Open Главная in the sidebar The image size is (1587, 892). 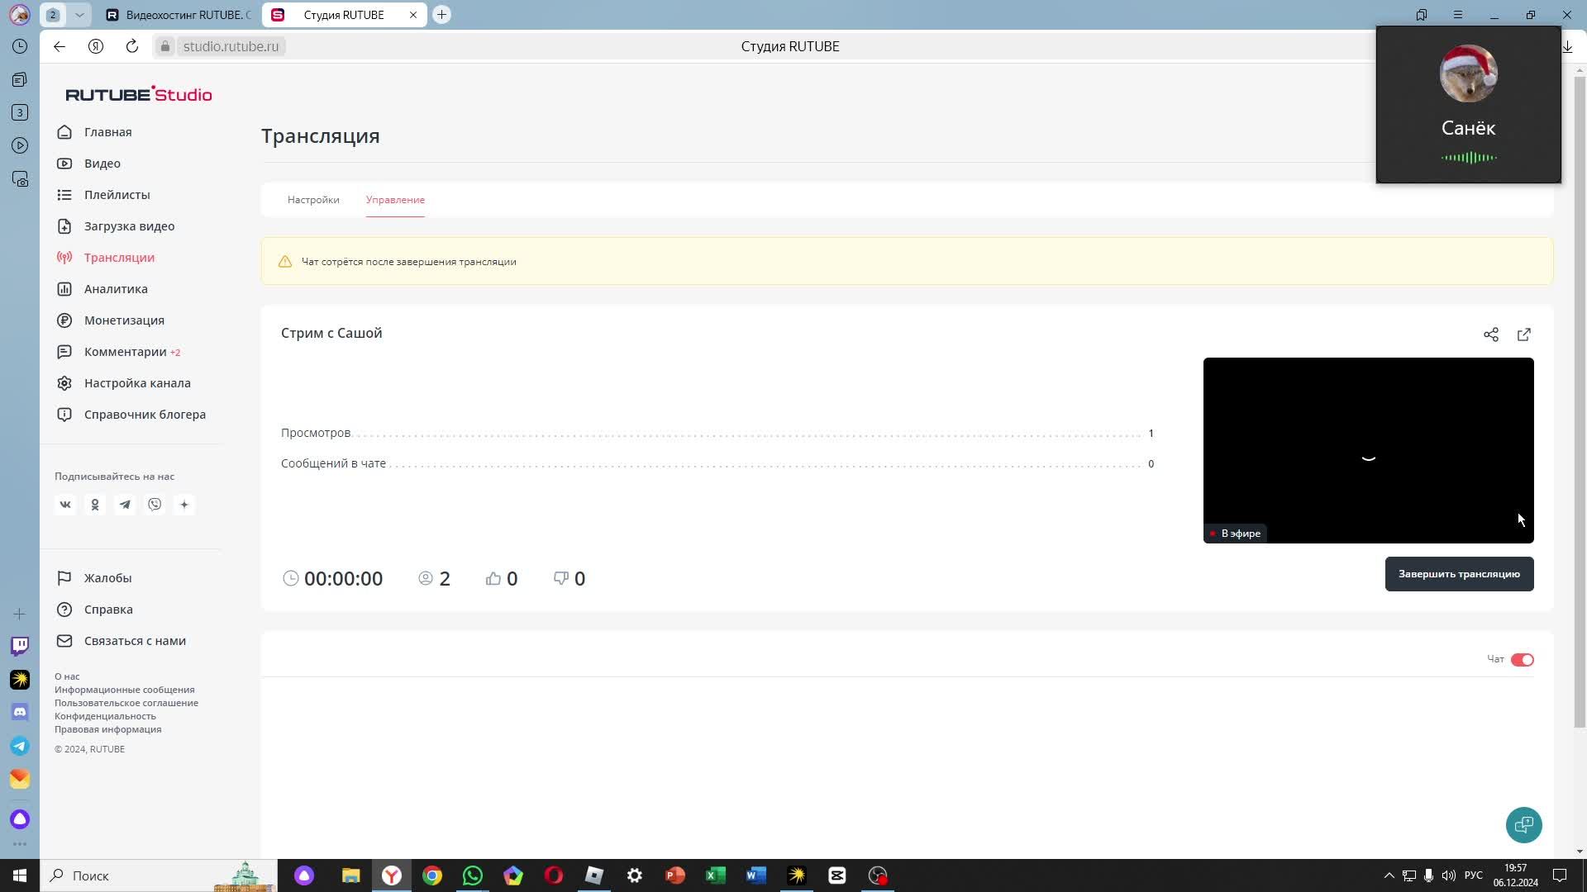coord(107,132)
